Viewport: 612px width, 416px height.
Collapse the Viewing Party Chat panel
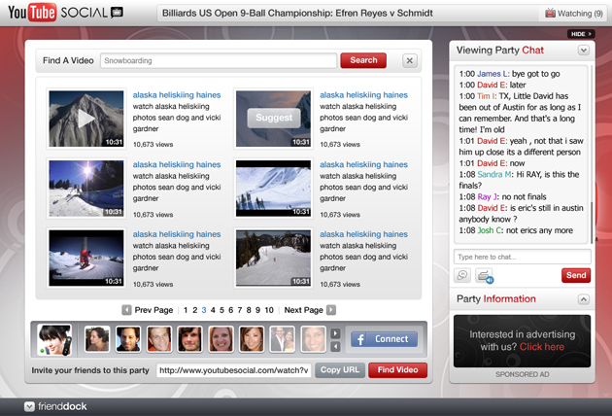584,50
